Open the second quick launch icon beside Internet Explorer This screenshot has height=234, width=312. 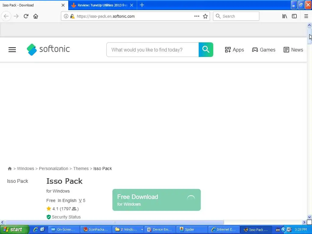tap(43, 229)
